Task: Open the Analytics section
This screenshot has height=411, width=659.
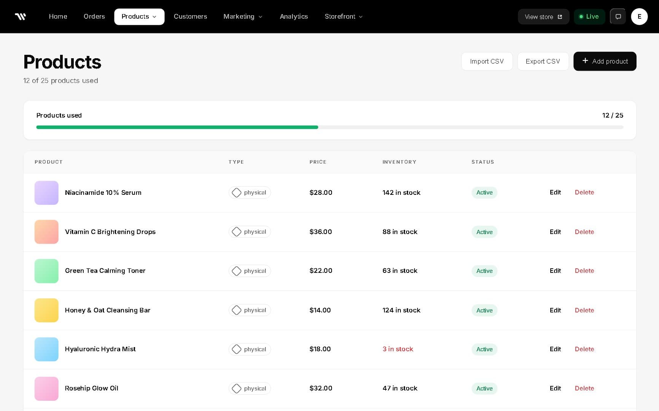Action: point(294,16)
